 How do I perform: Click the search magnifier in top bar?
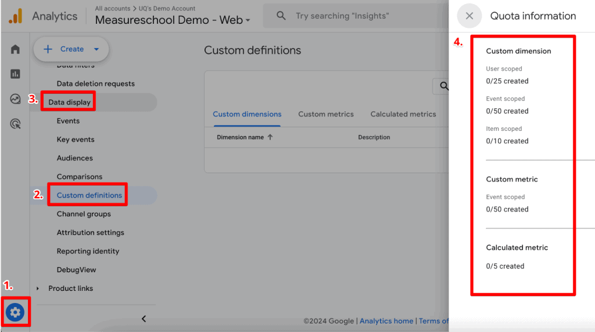coord(281,16)
